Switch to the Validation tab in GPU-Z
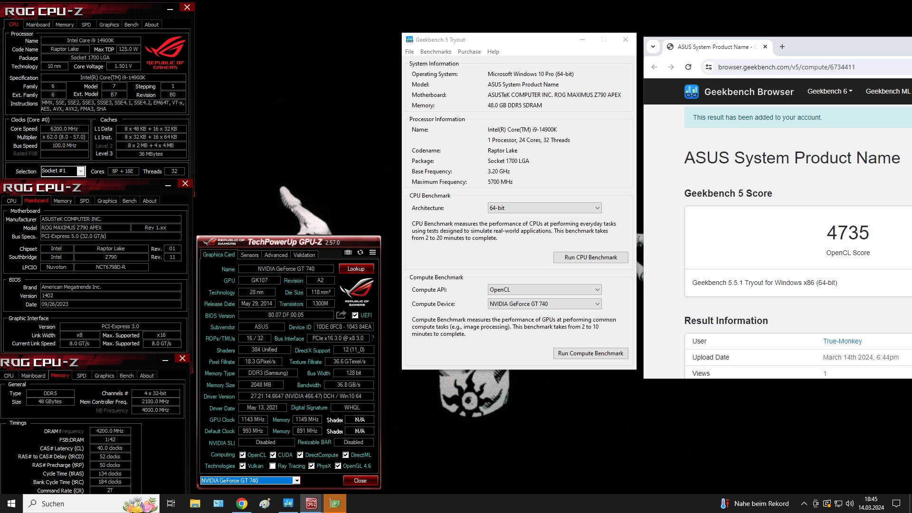The height and width of the screenshot is (513, 912). [304, 255]
